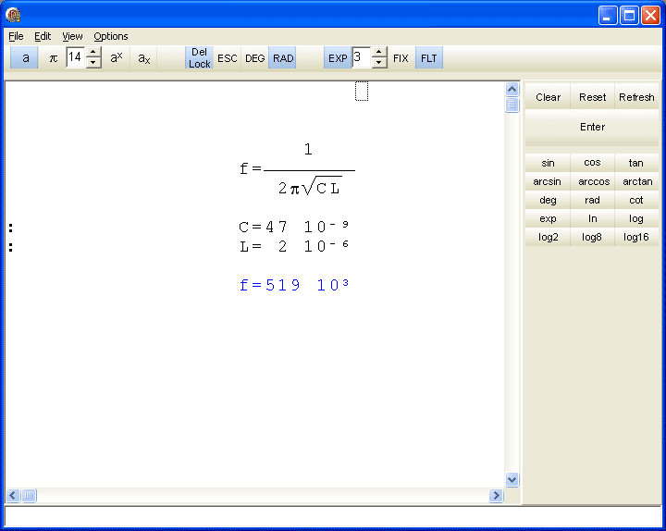The image size is (666, 531).
Task: Increase font size with up arrow
Action: (93, 52)
